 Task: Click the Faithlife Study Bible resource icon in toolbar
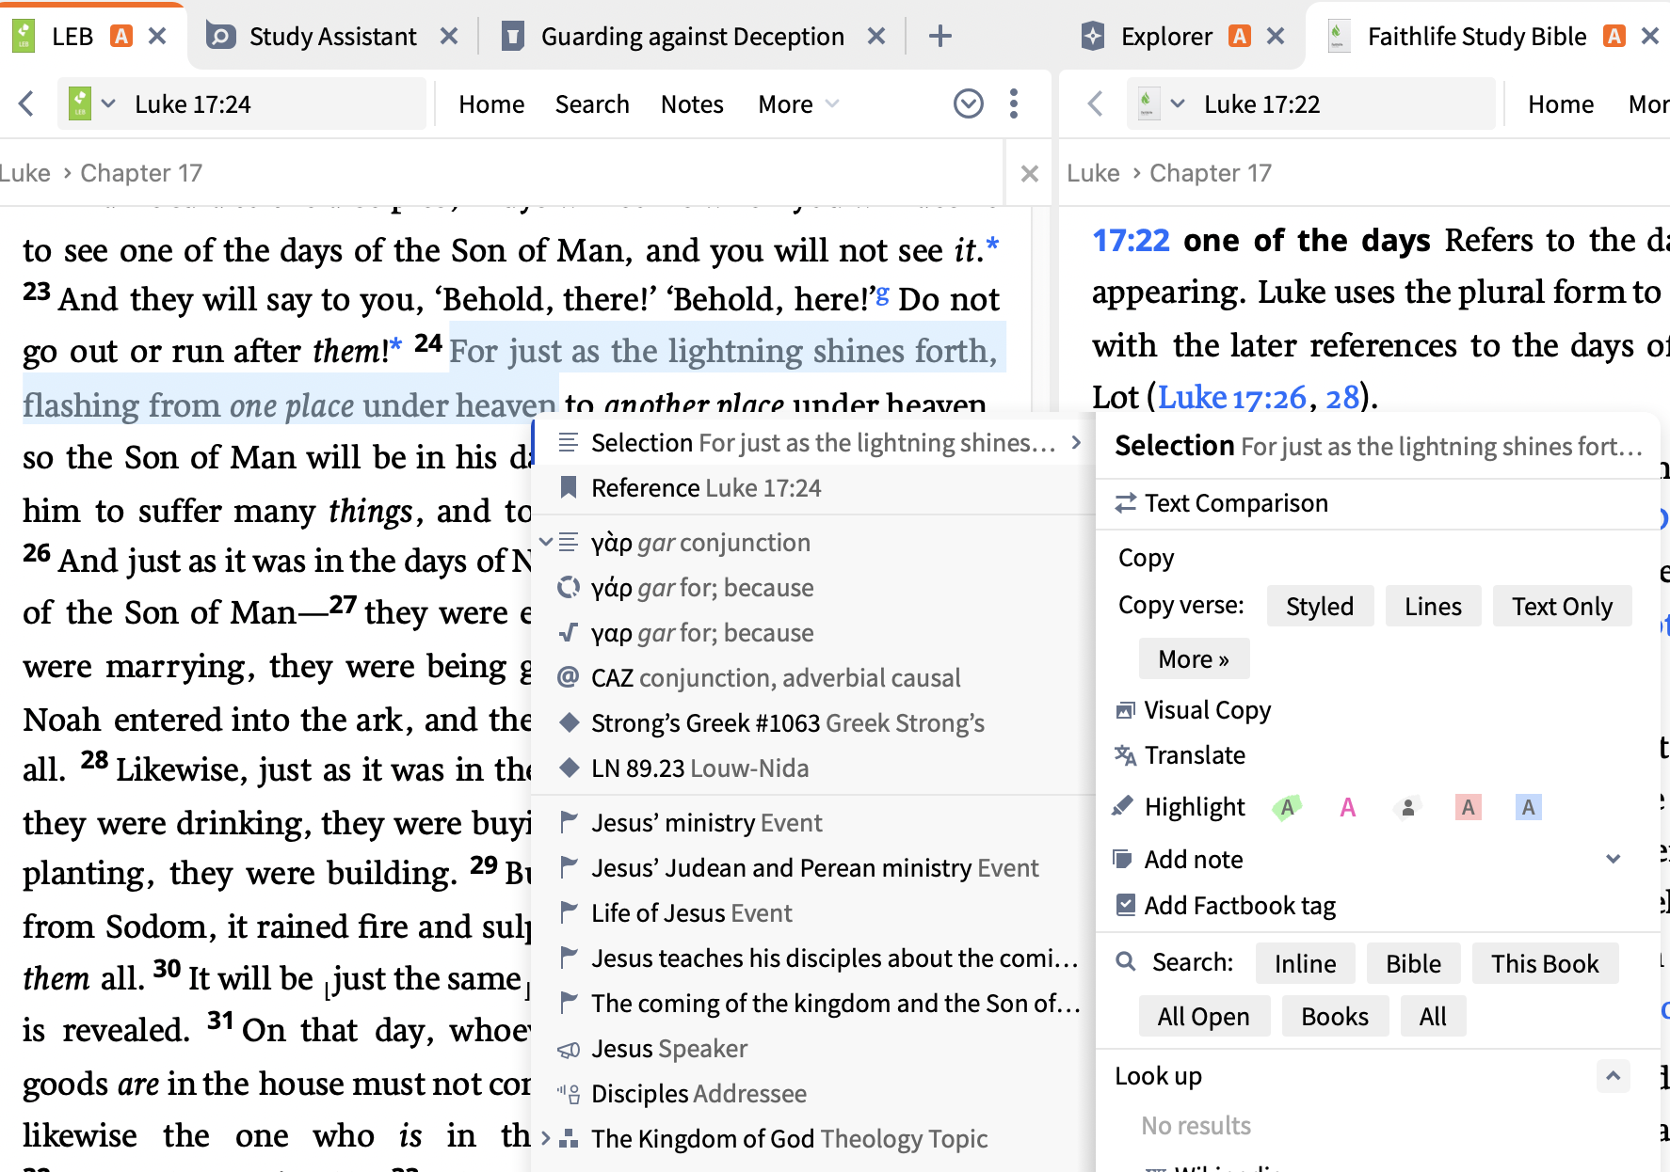[x=1148, y=103]
